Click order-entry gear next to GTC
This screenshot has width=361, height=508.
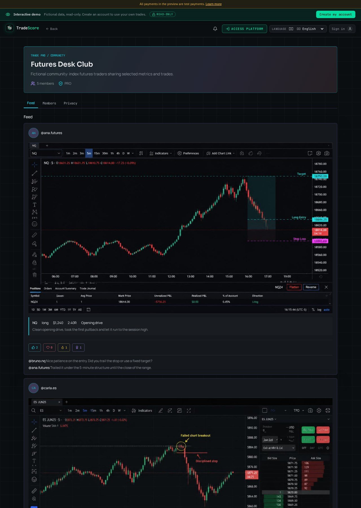click(x=328, y=448)
